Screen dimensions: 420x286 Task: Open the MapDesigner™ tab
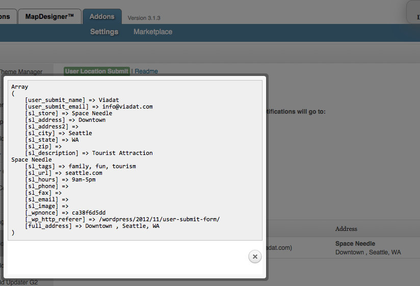pyautogui.click(x=49, y=16)
